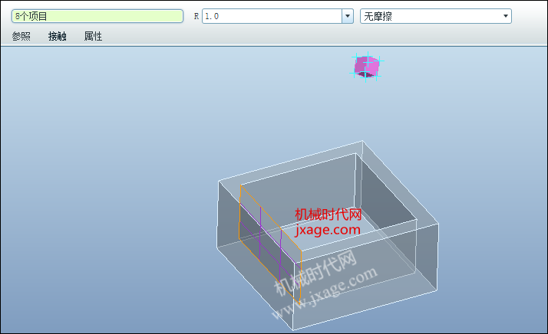Click the R value input field showing 1.0
The width and height of the screenshot is (548, 334).
pyautogui.click(x=272, y=16)
